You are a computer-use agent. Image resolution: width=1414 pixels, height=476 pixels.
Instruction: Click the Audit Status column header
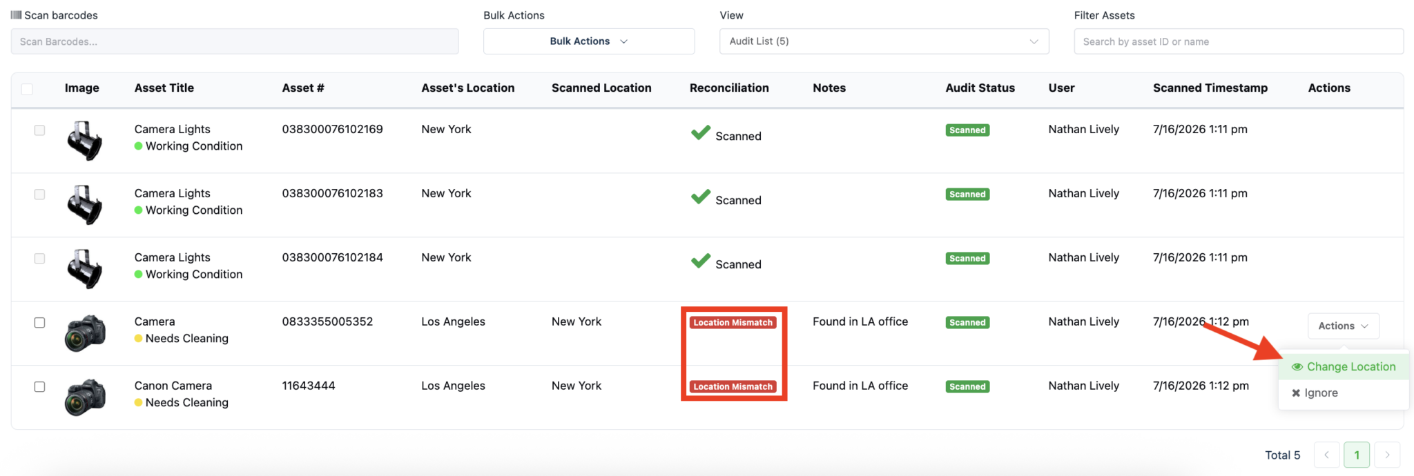coord(980,88)
